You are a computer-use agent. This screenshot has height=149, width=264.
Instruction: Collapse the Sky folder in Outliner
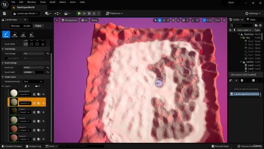point(241,38)
